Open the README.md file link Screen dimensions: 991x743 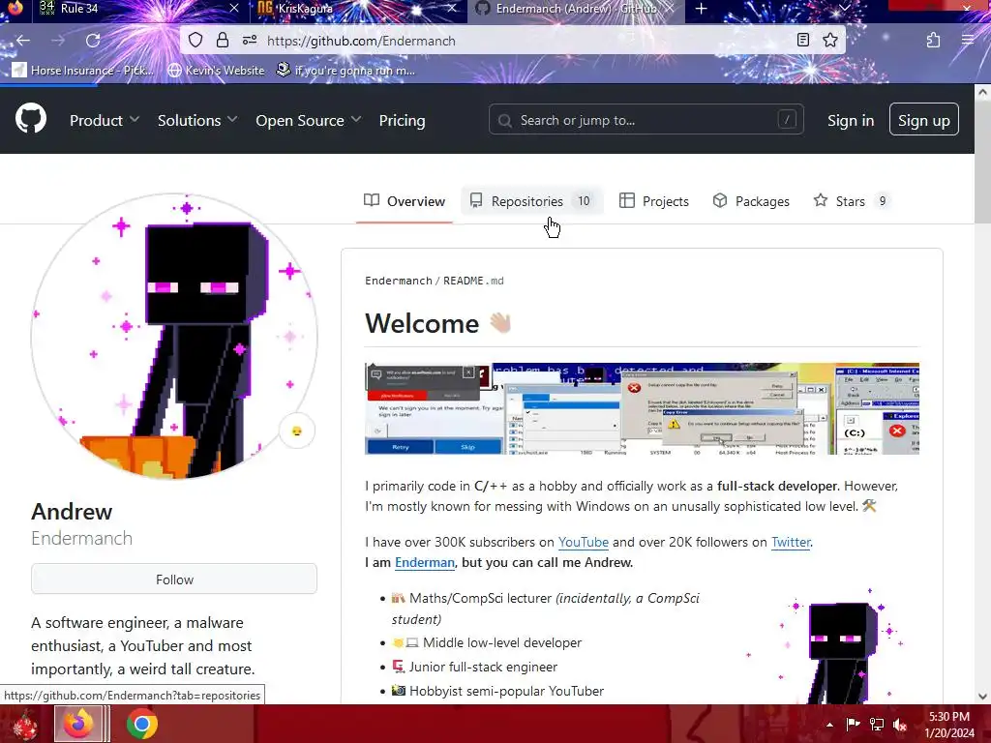pyautogui.click(x=473, y=281)
